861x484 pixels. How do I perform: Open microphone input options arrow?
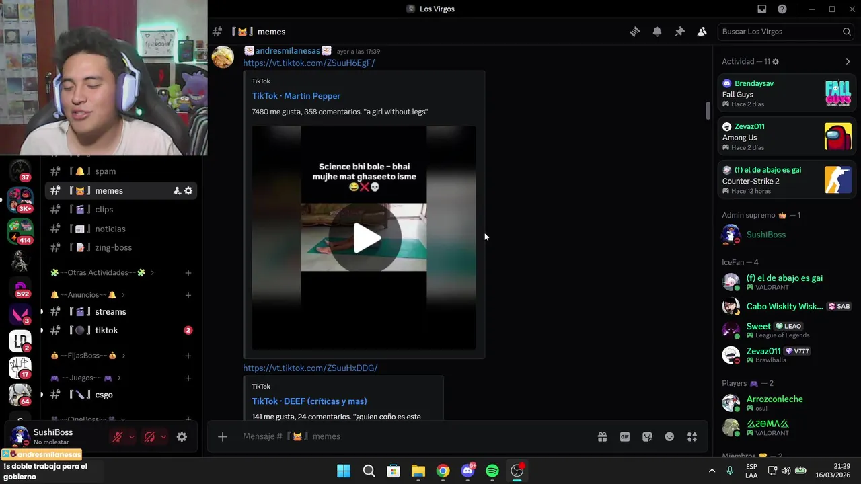(x=131, y=437)
